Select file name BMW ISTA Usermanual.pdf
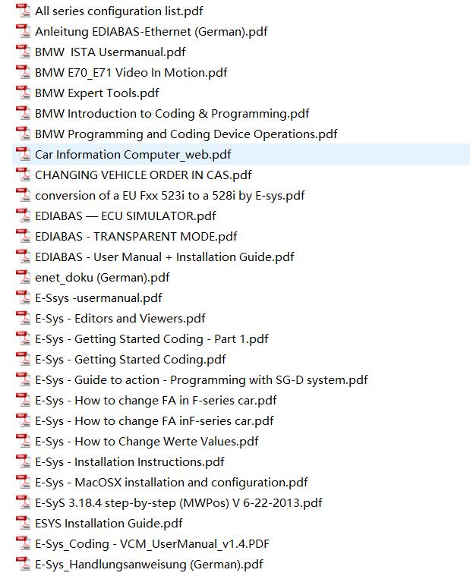 (110, 52)
